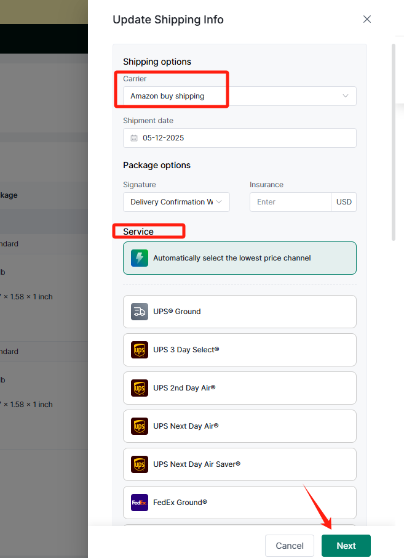Open the Carrier dropdown showing Amazon buy shipping
The height and width of the screenshot is (558, 404).
click(x=239, y=96)
